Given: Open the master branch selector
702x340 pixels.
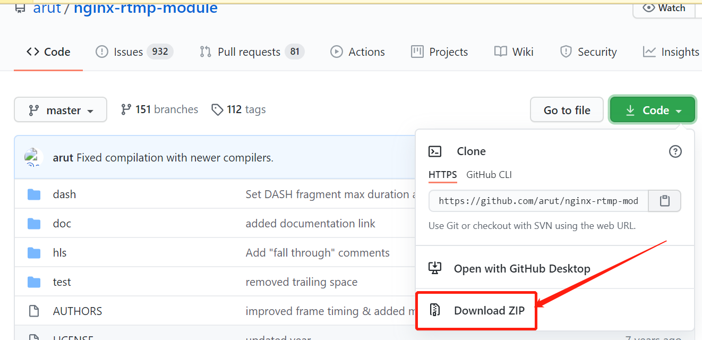Looking at the screenshot, I should (x=60, y=109).
